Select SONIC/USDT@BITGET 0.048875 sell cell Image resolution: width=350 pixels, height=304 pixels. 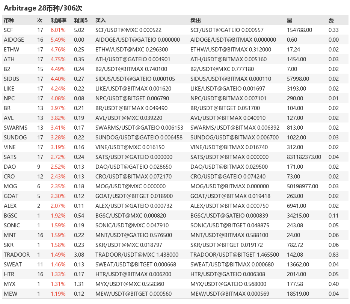click(230, 225)
